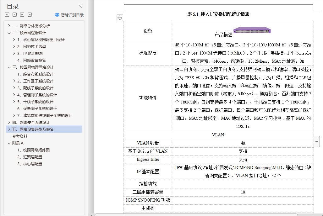The height and width of the screenshot is (216, 323).
Task: Expand 3、配线子系统的设计 chevron
Action: pos(14,88)
